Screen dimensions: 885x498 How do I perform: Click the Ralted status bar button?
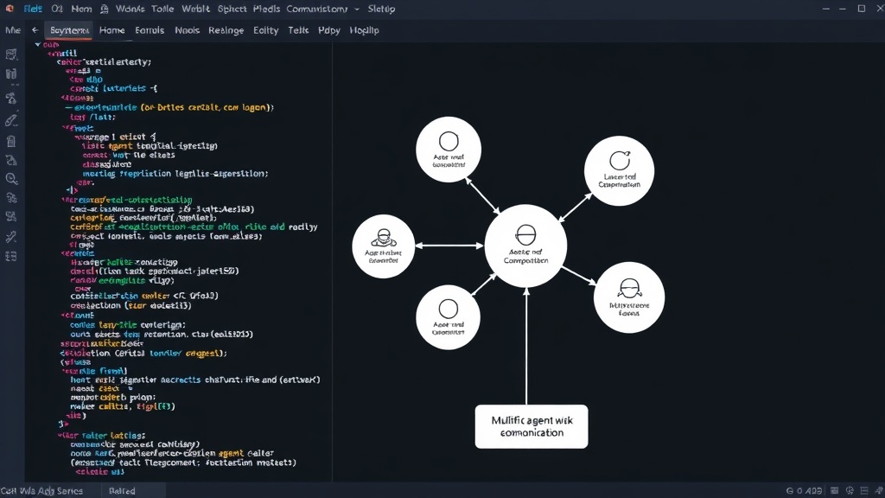click(122, 491)
